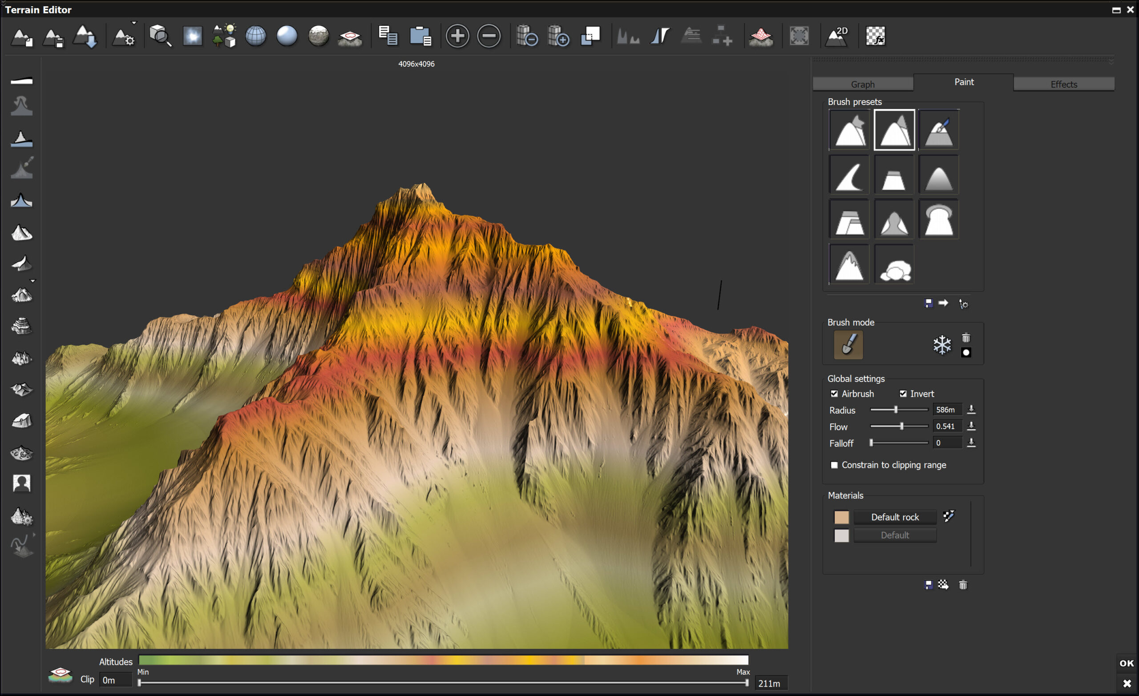
Task: Disable the Airbrush checkbox
Action: pyautogui.click(x=834, y=394)
